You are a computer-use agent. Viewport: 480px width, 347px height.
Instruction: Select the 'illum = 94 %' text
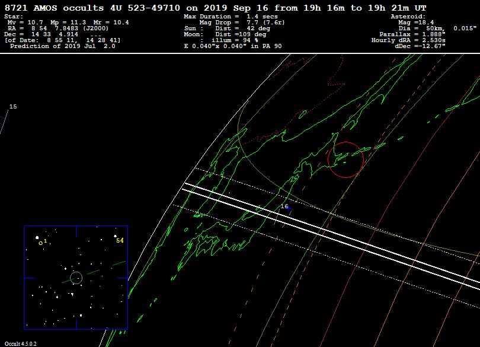coord(235,40)
